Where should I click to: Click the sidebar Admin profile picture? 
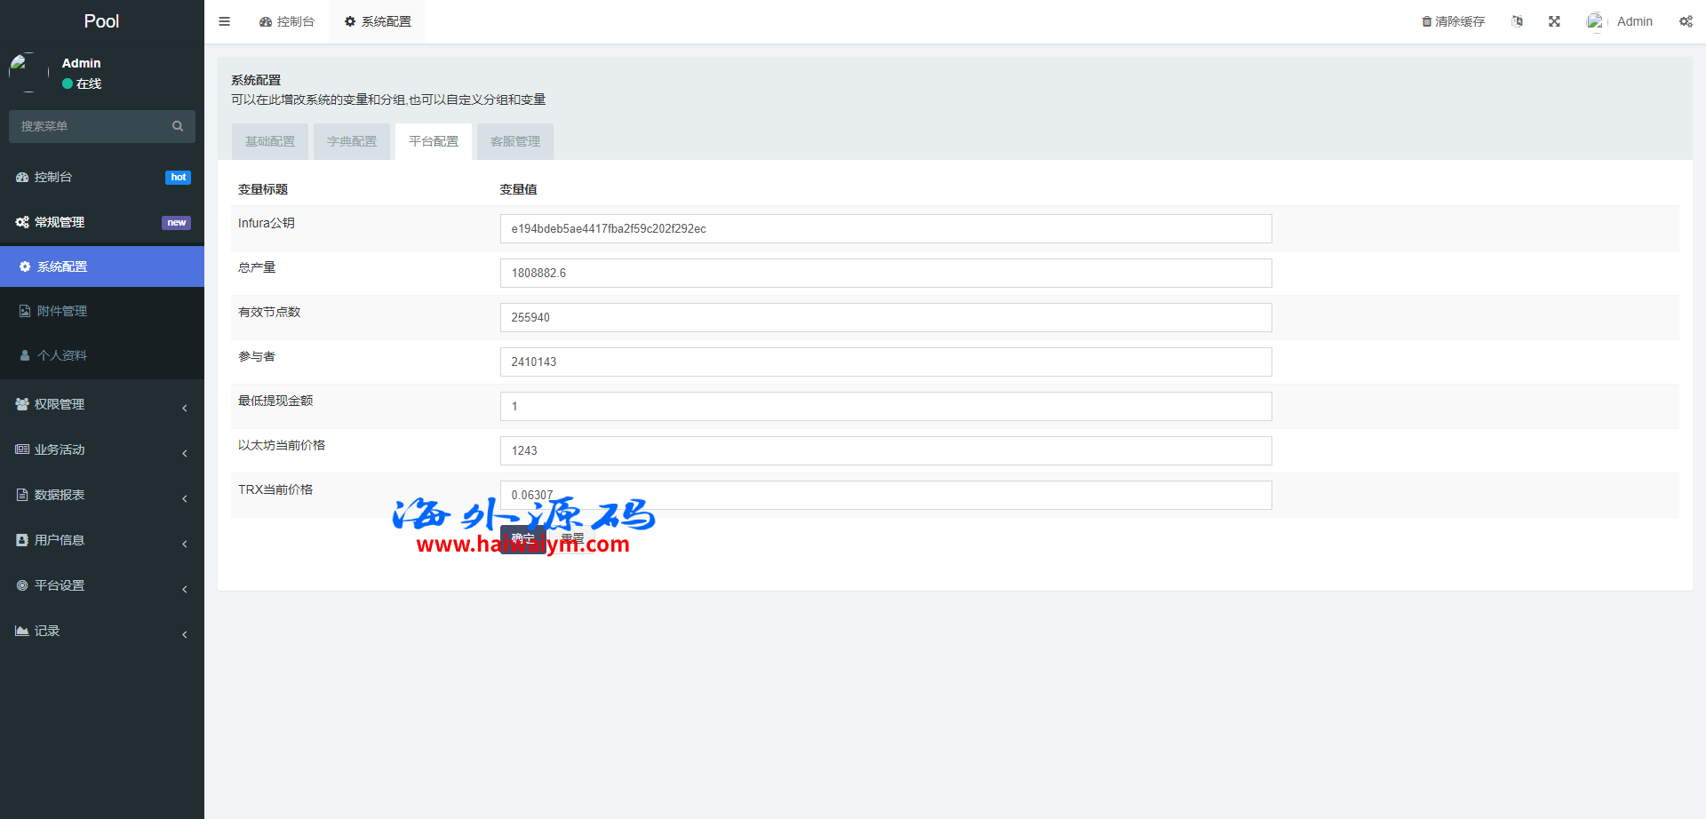28,72
